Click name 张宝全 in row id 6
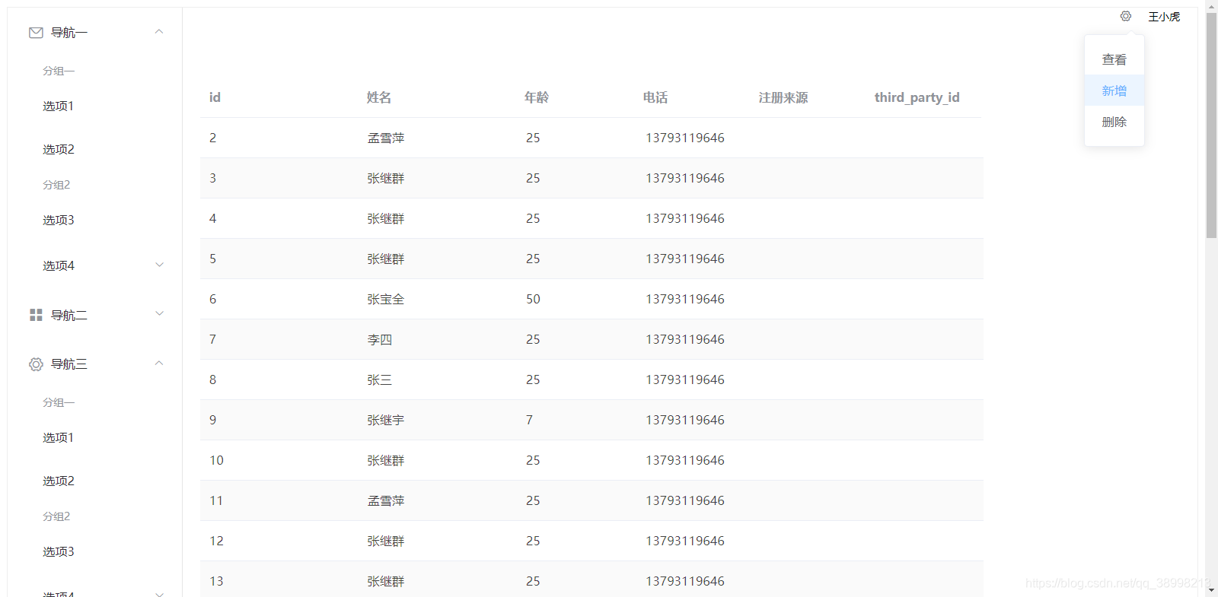Viewport: 1218px width, 597px height. click(x=386, y=299)
